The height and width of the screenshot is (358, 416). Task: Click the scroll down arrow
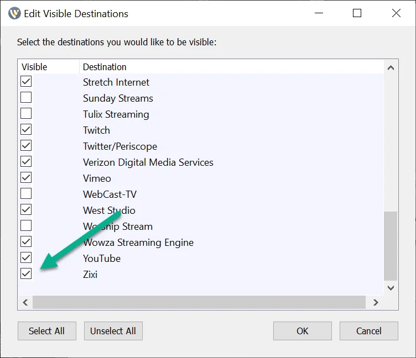pyautogui.click(x=391, y=288)
